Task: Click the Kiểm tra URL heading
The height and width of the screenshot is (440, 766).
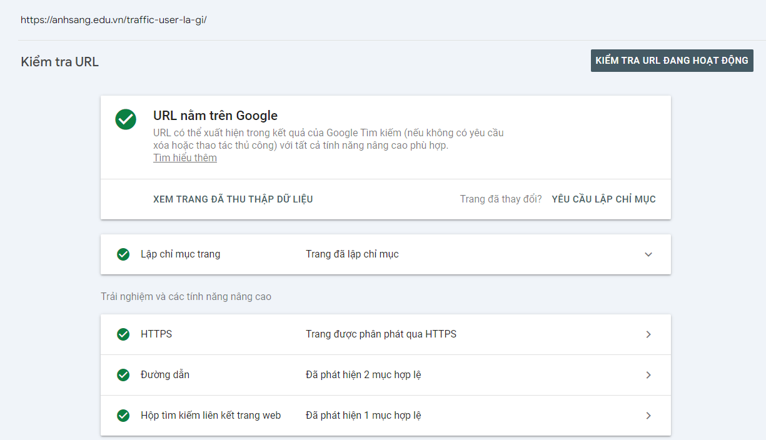Action: (x=60, y=62)
